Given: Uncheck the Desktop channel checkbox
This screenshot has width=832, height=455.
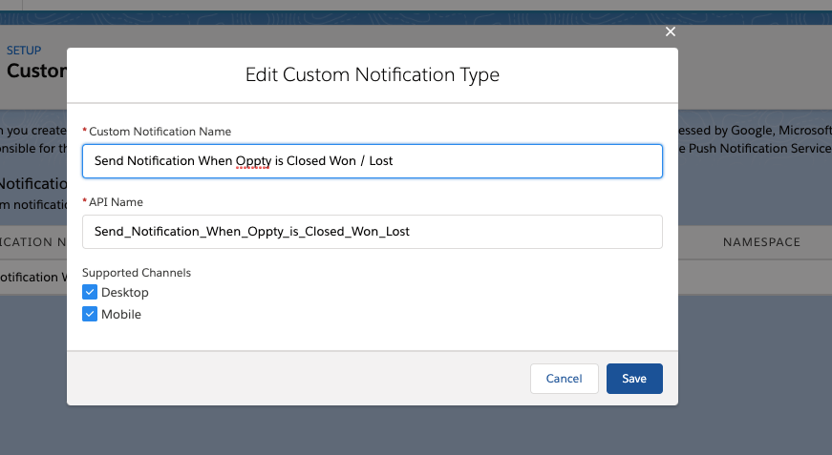Looking at the screenshot, I should point(90,292).
